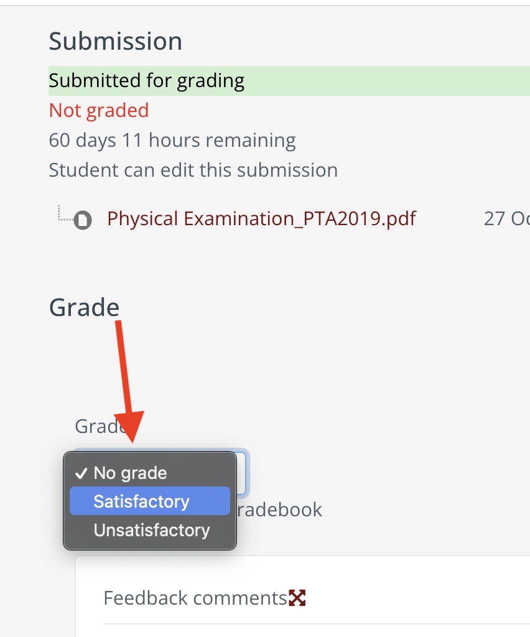
Task: Click the PDF document file icon
Action: (83, 220)
